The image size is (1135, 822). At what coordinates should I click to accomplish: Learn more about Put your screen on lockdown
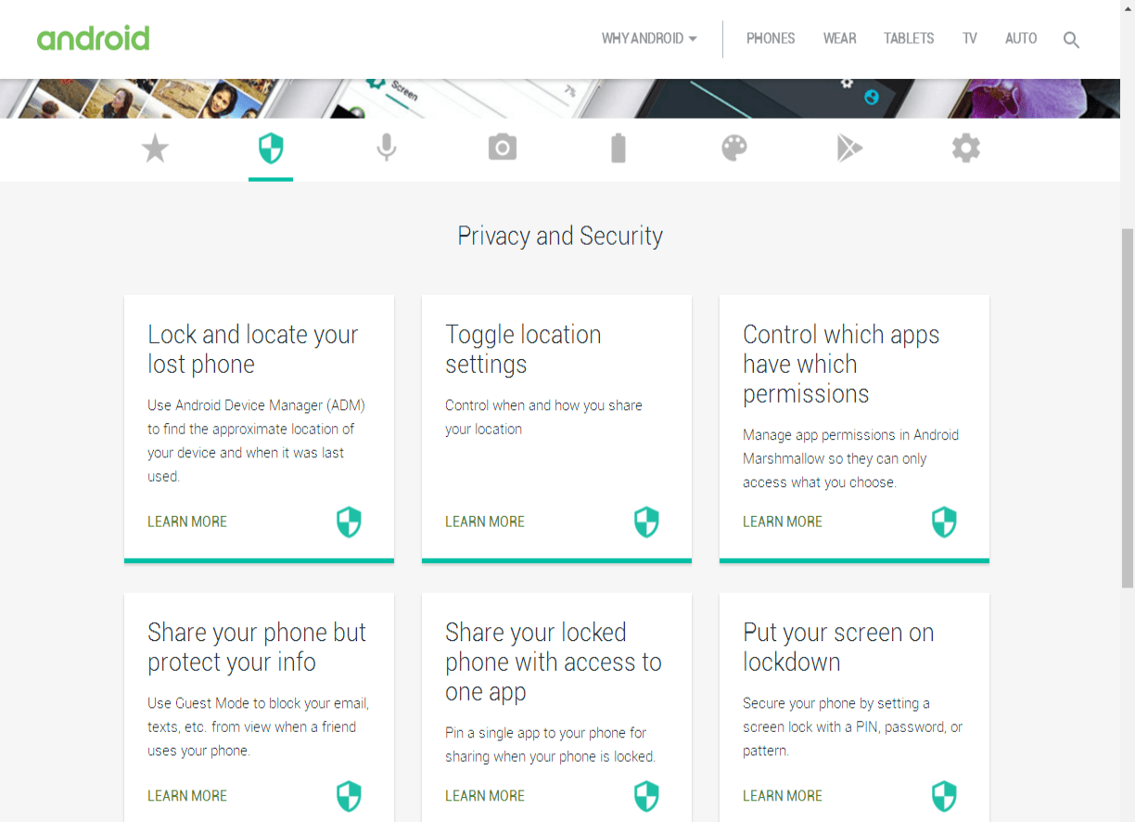[x=783, y=795]
